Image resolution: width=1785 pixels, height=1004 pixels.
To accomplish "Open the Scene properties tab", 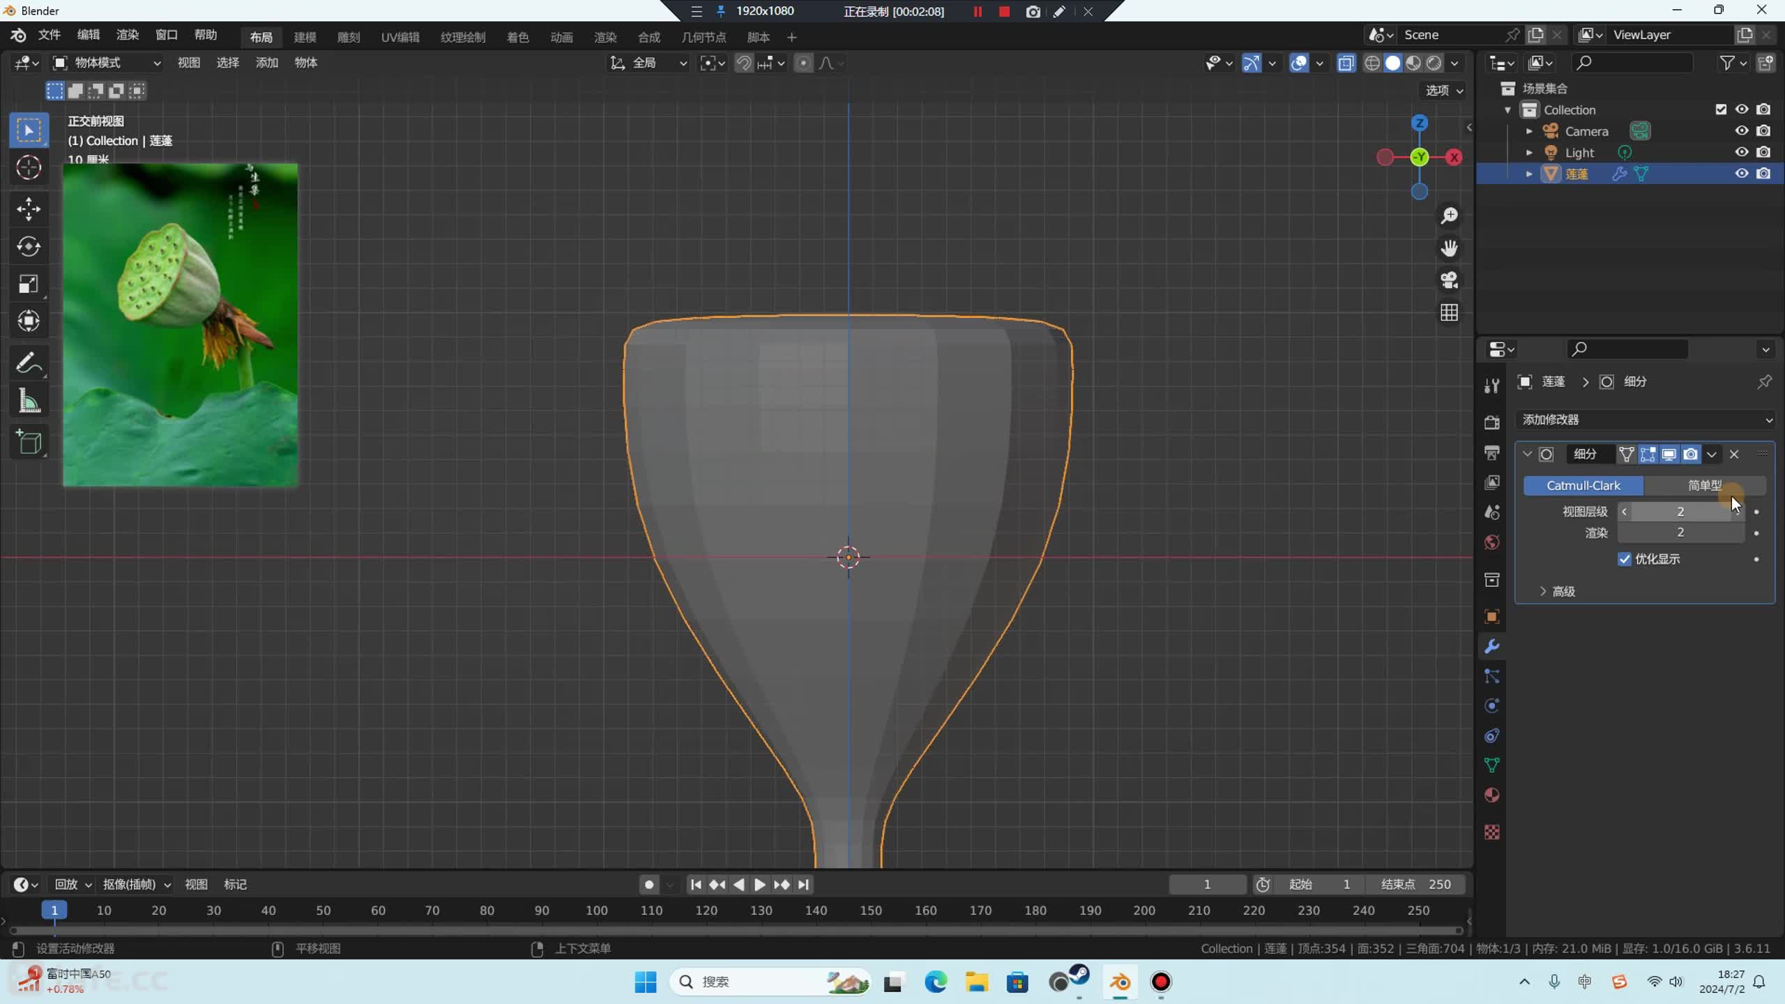I will pyautogui.click(x=1492, y=512).
